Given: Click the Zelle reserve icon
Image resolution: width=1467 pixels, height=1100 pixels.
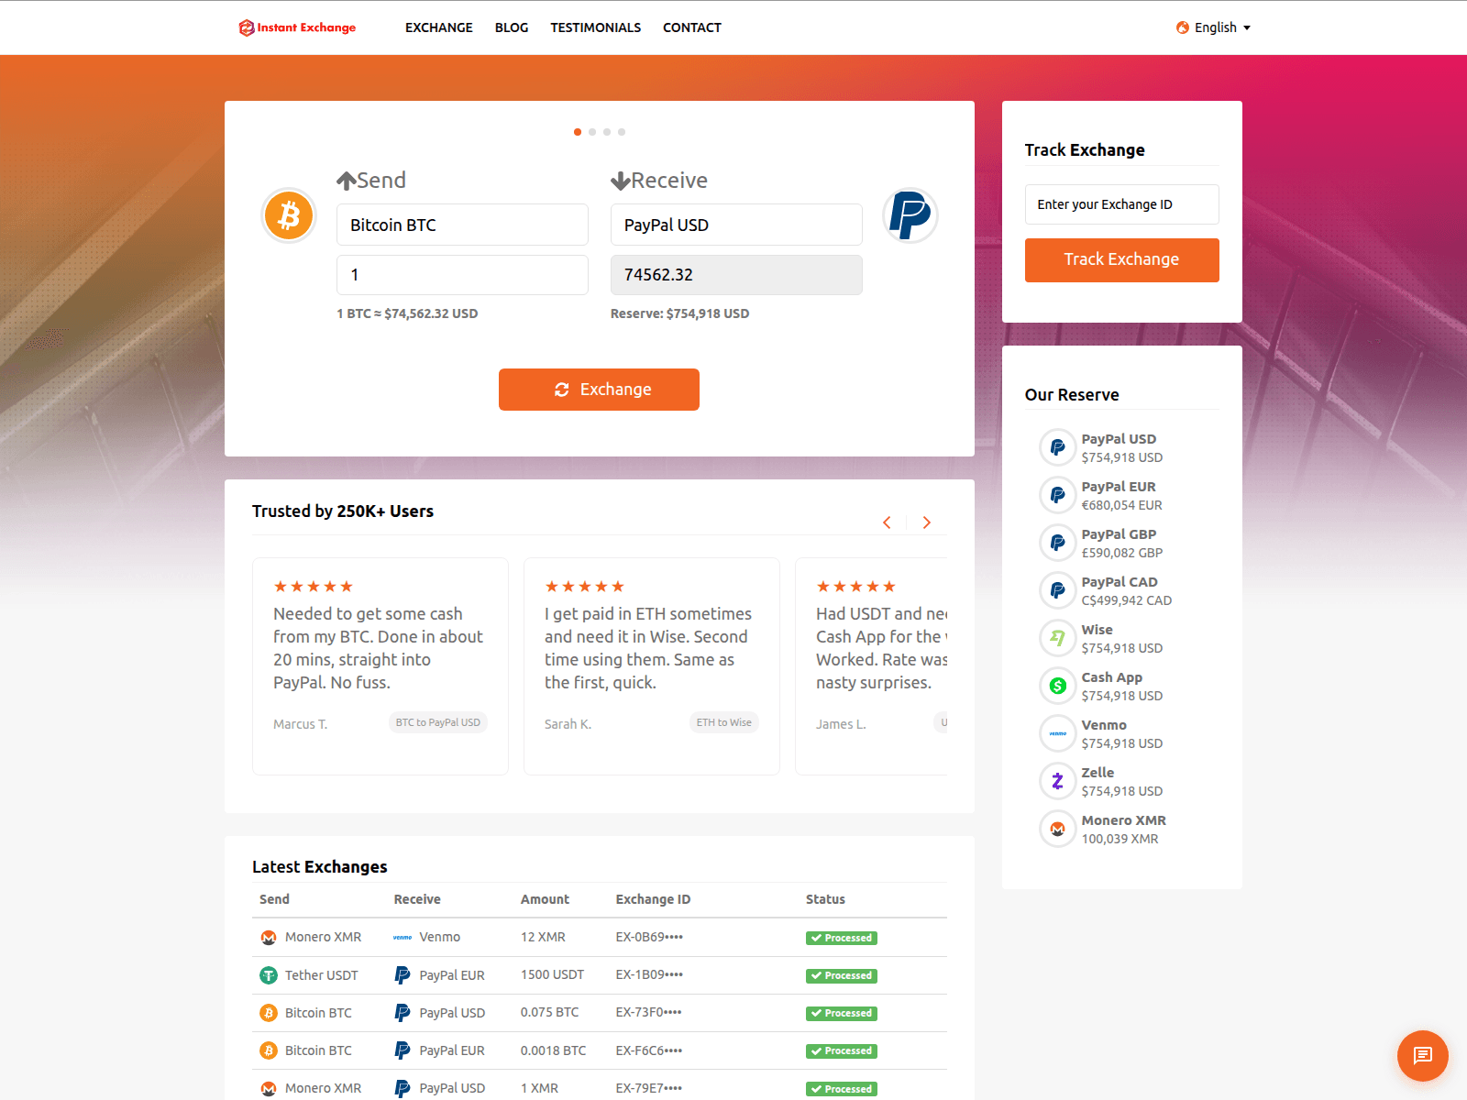Looking at the screenshot, I should pyautogui.click(x=1057, y=781).
